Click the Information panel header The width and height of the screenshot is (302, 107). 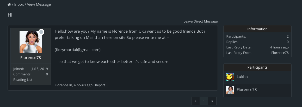(x=257, y=29)
